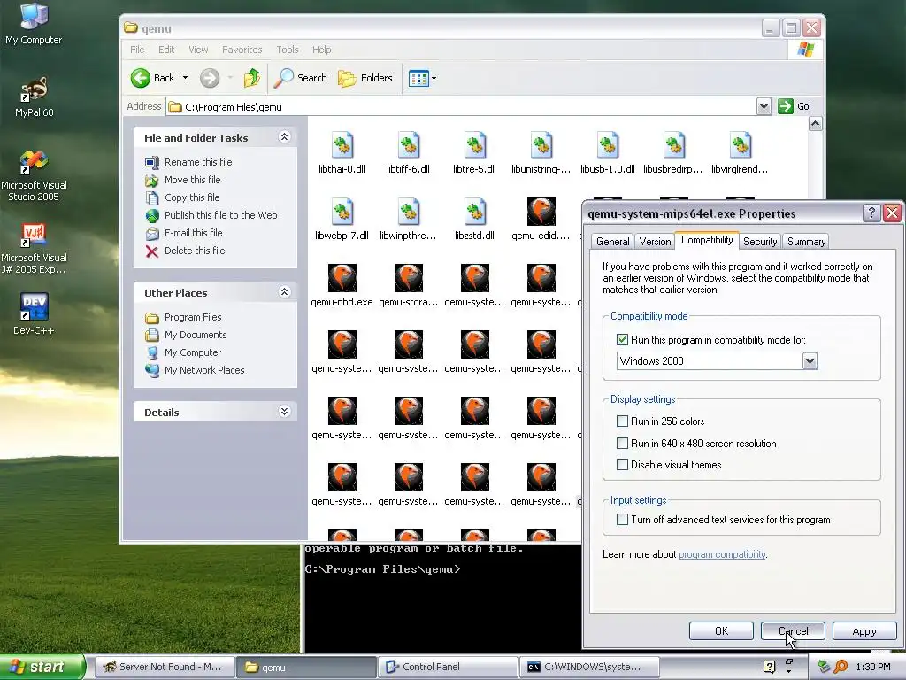
Task: Click the Up folder toolbar icon
Action: point(252,78)
